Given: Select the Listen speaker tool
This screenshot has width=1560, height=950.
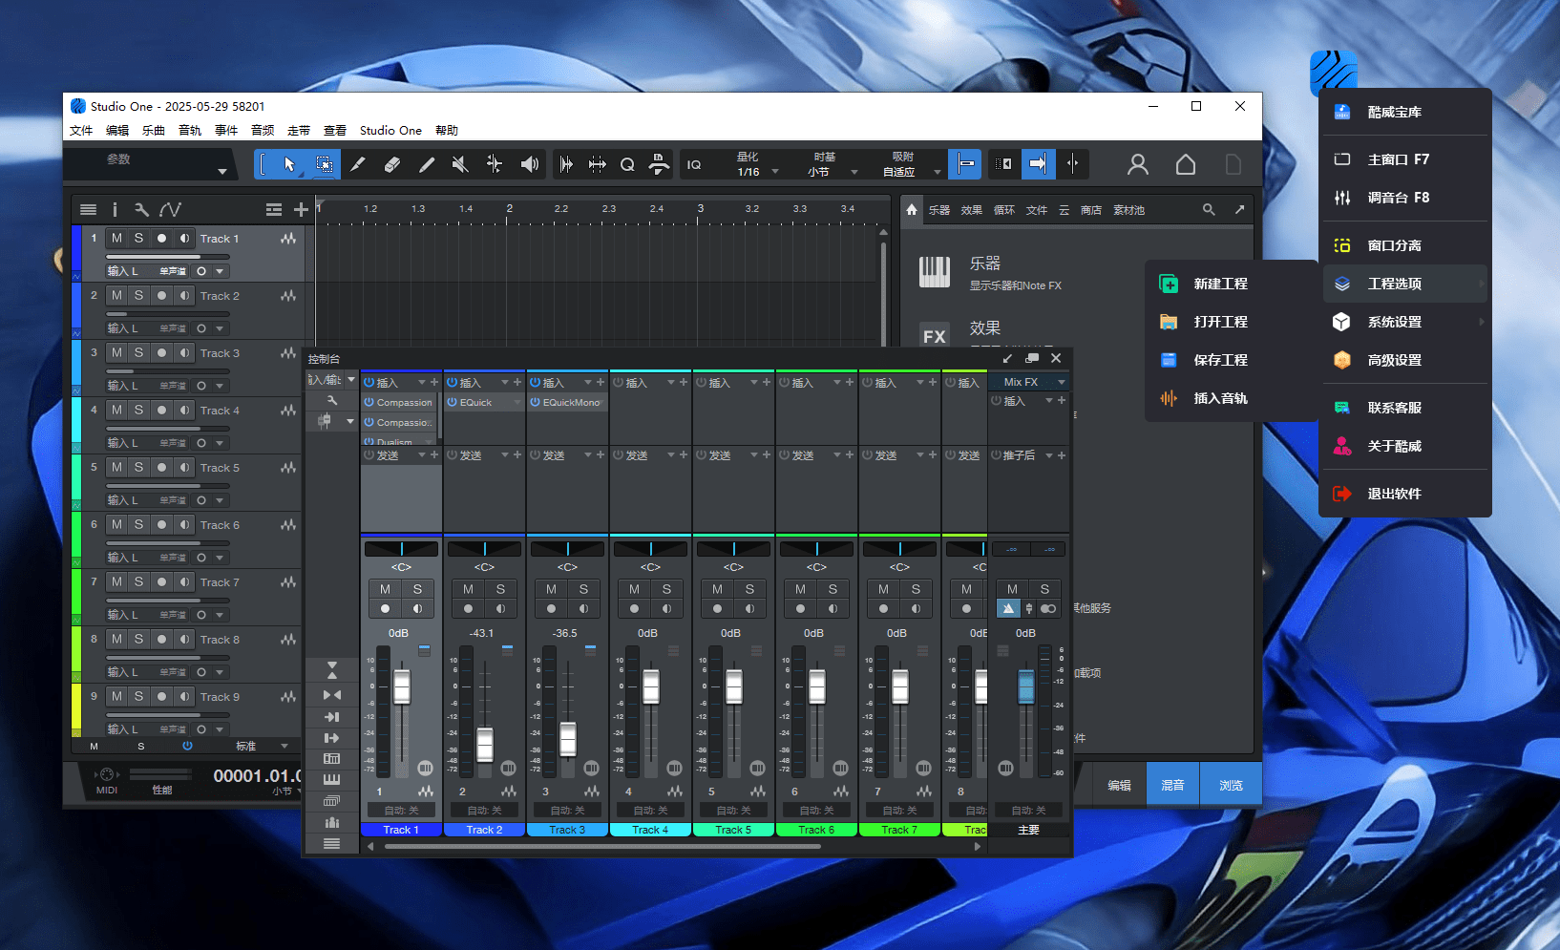Looking at the screenshot, I should pos(529,164).
